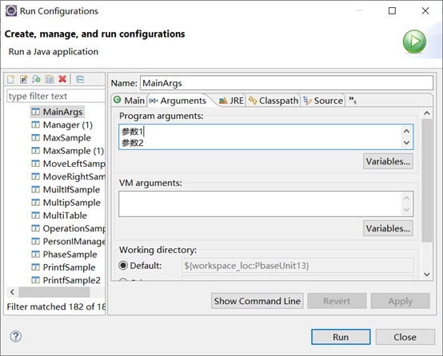
Task: Click the Show Command Line button
Action: [x=257, y=301]
